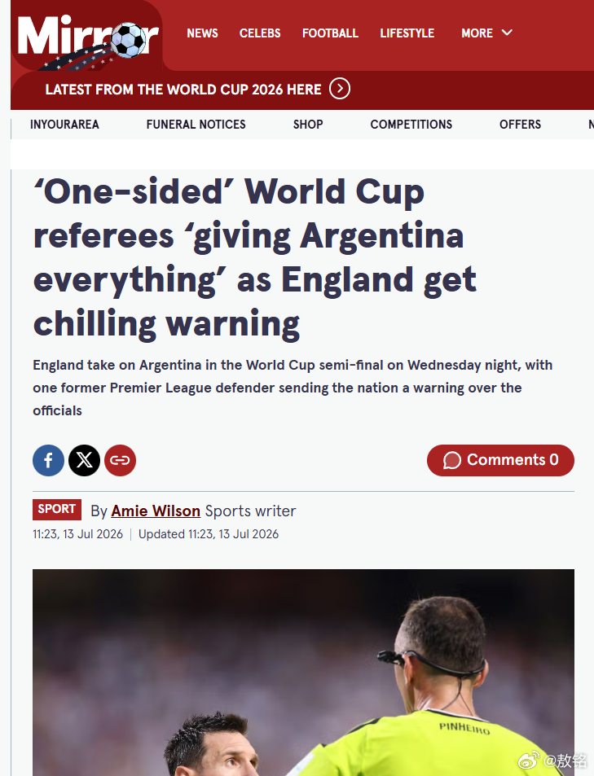Viewport: 594px width, 776px height.
Task: Open the OFFERS link
Action: pos(520,125)
